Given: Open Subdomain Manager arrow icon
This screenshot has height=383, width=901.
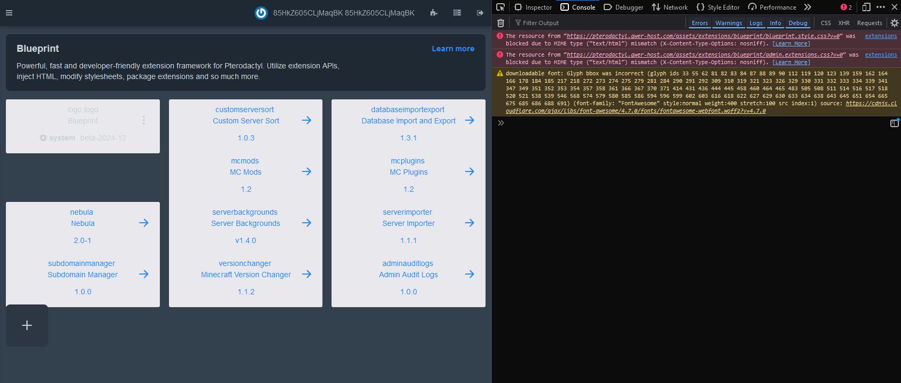Looking at the screenshot, I should pos(144,274).
